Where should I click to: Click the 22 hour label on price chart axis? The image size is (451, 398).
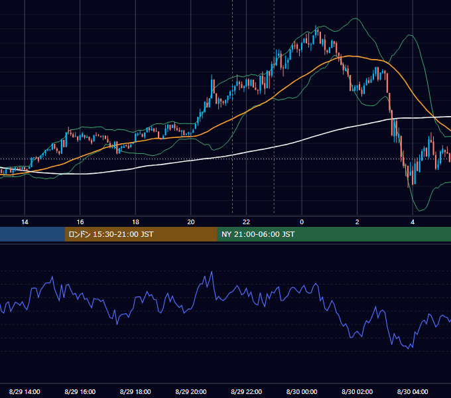tap(246, 222)
